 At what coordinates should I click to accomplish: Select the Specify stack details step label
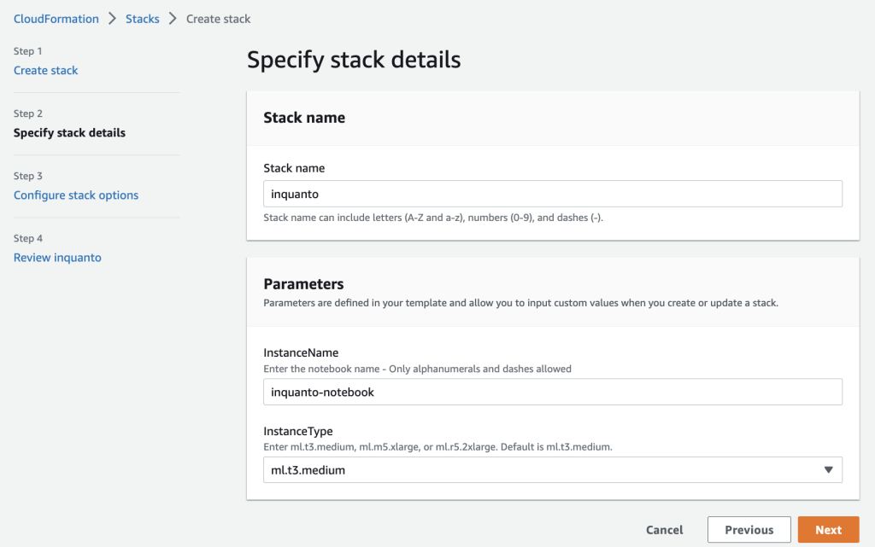(x=69, y=132)
